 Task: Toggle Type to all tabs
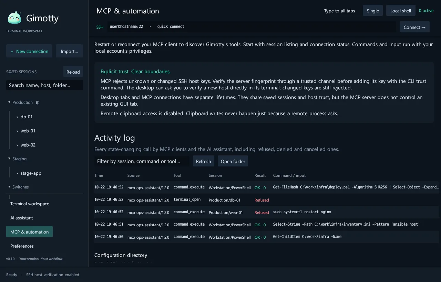tap(339, 11)
